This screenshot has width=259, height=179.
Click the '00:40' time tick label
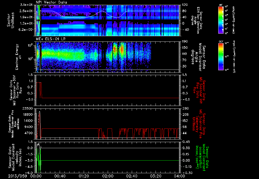(x=60, y=176)
